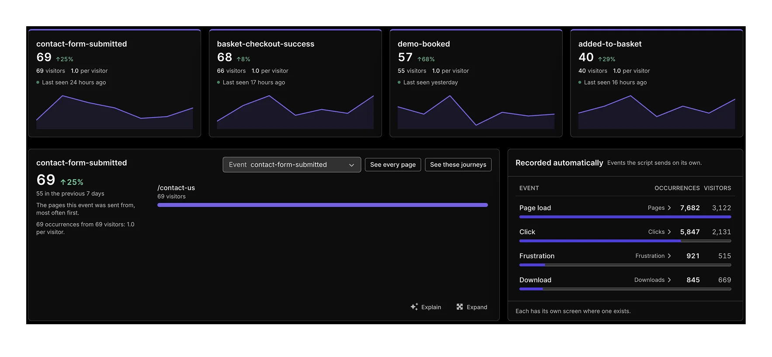Click the See every page button
This screenshot has height=357, width=772.
[393, 165]
